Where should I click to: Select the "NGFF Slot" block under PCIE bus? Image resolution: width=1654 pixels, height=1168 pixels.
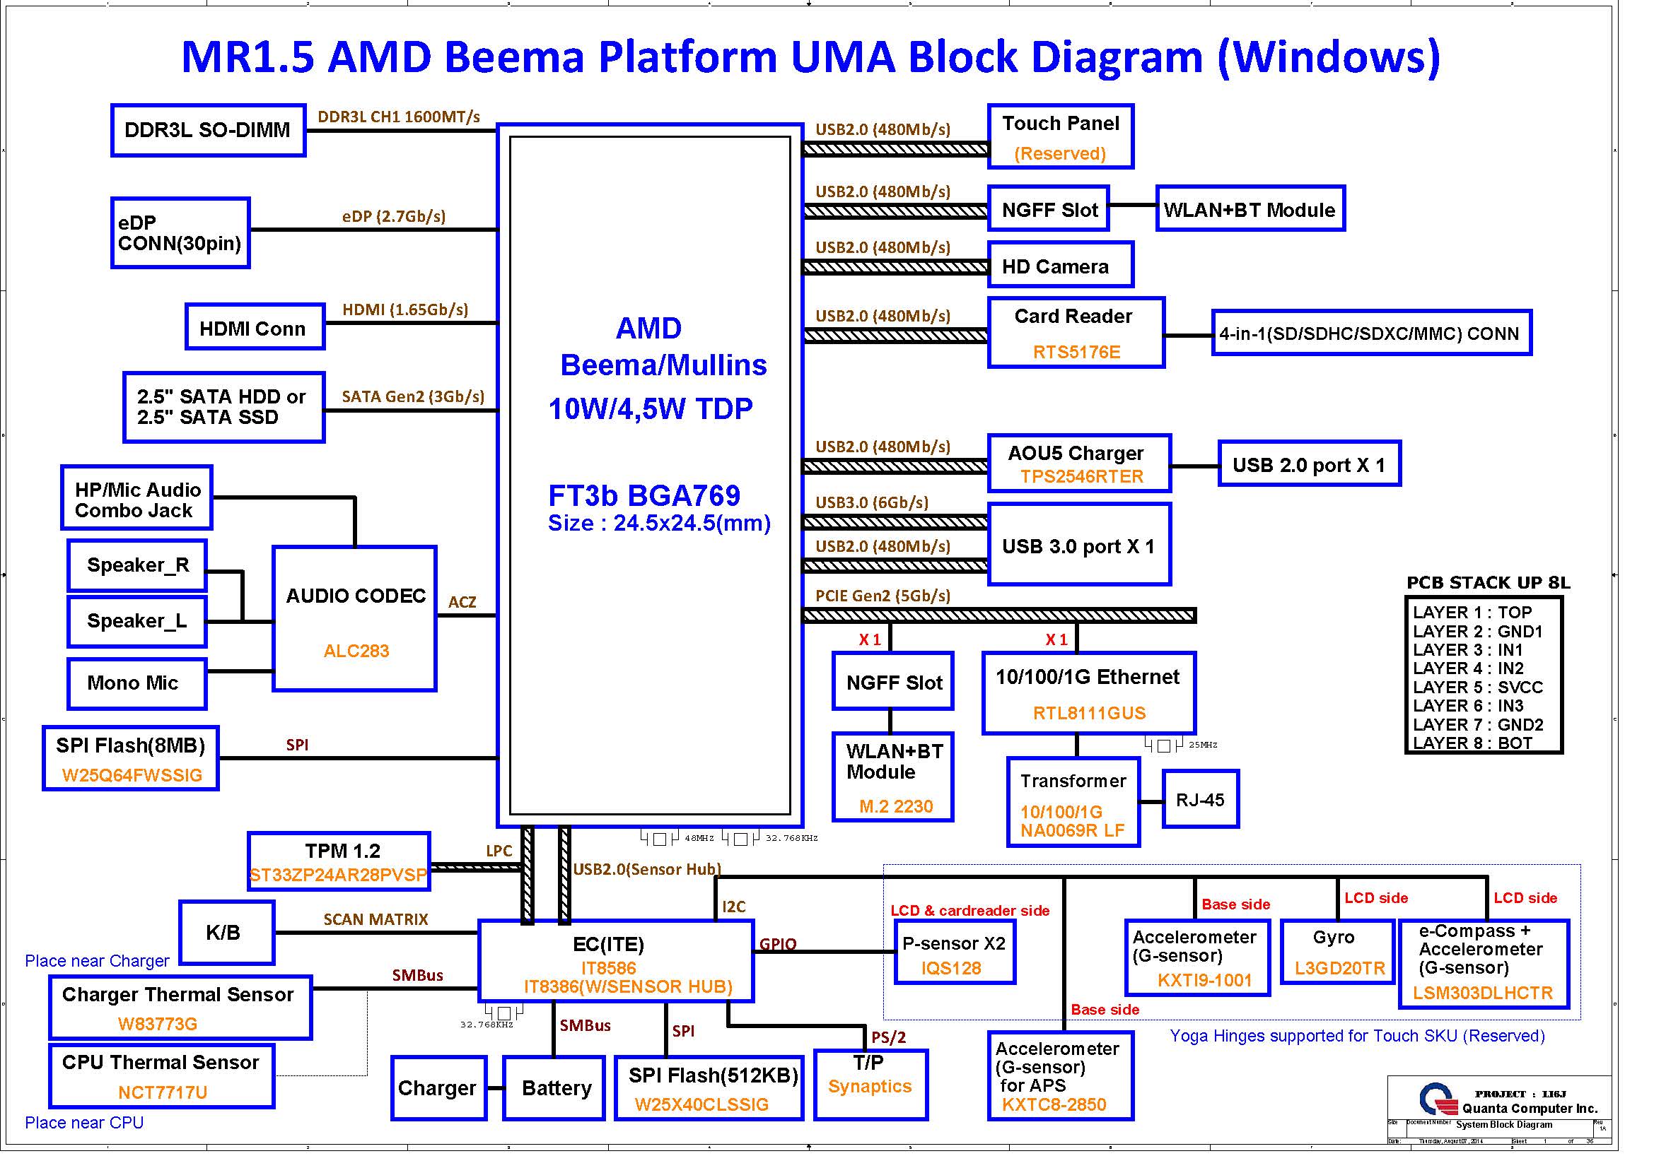[892, 682]
